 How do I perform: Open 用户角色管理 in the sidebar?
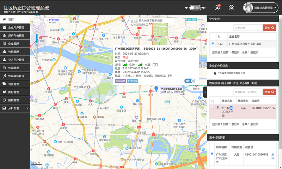tap(15, 36)
